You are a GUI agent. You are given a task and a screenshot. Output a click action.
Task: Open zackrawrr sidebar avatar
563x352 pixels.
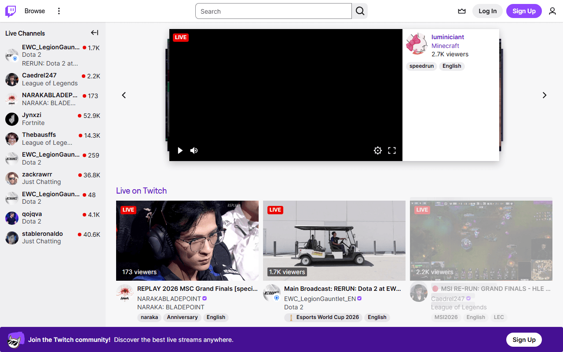(12, 178)
